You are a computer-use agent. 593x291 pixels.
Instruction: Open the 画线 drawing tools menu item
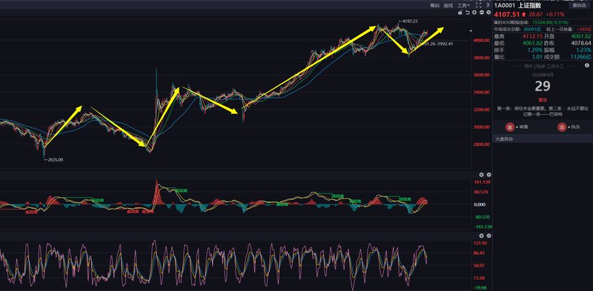click(448, 6)
